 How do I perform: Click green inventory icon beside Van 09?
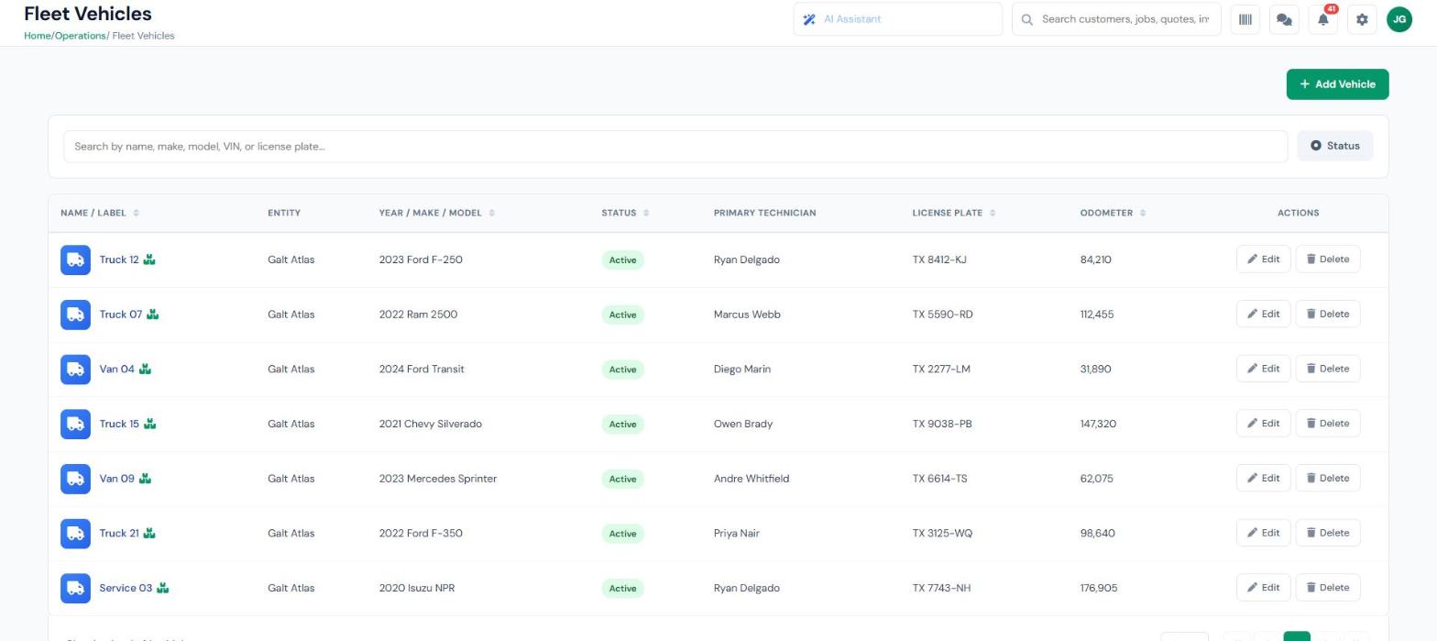click(145, 479)
